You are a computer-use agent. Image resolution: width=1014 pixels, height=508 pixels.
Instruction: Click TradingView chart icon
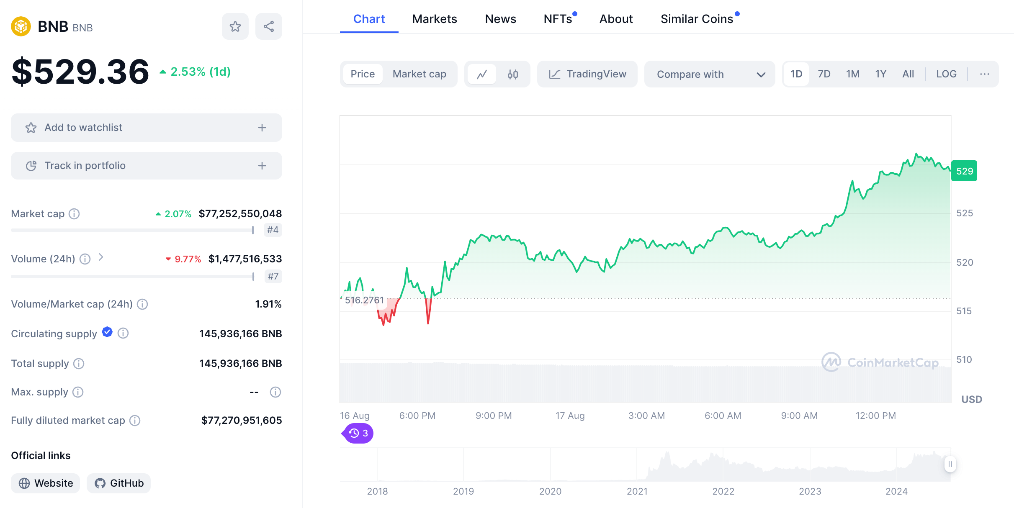click(555, 74)
